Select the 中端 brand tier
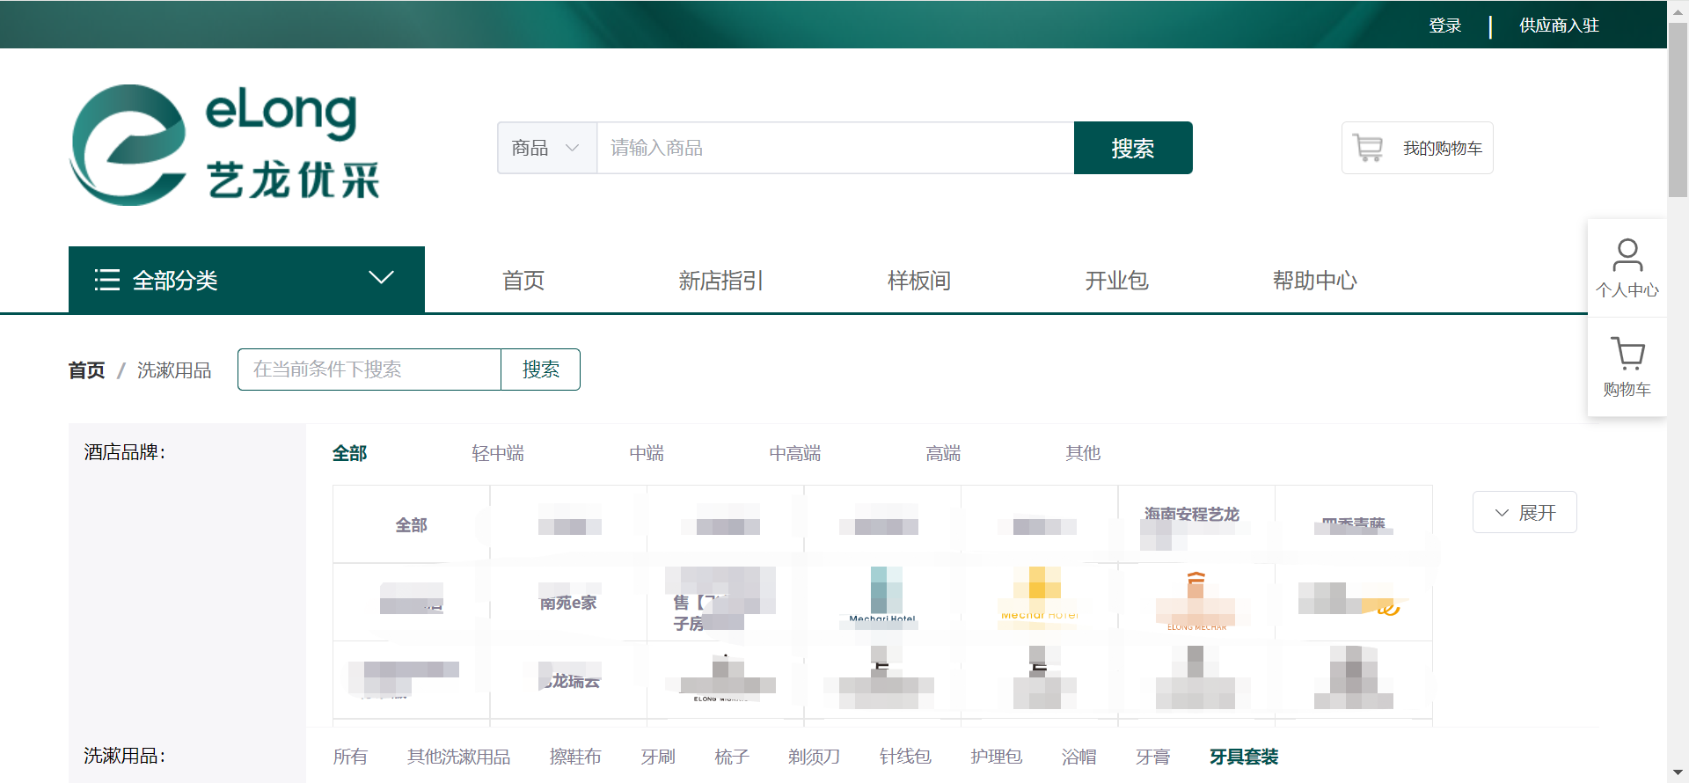The image size is (1689, 783). (647, 453)
